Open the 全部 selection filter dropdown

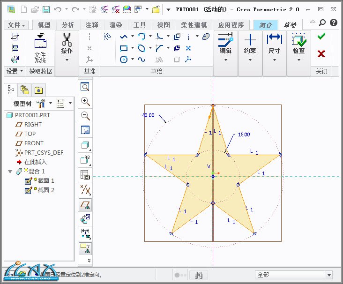(x=294, y=275)
